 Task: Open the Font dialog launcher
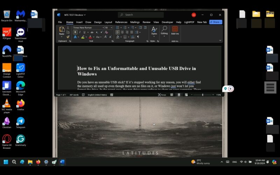click(x=112, y=41)
